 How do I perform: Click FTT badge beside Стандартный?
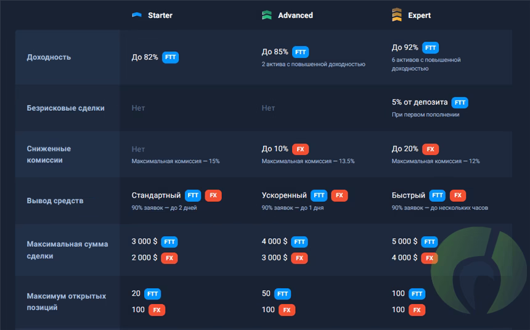pyautogui.click(x=193, y=195)
